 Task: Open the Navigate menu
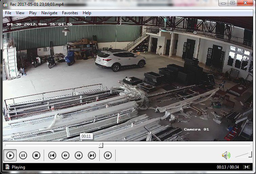(x=50, y=13)
